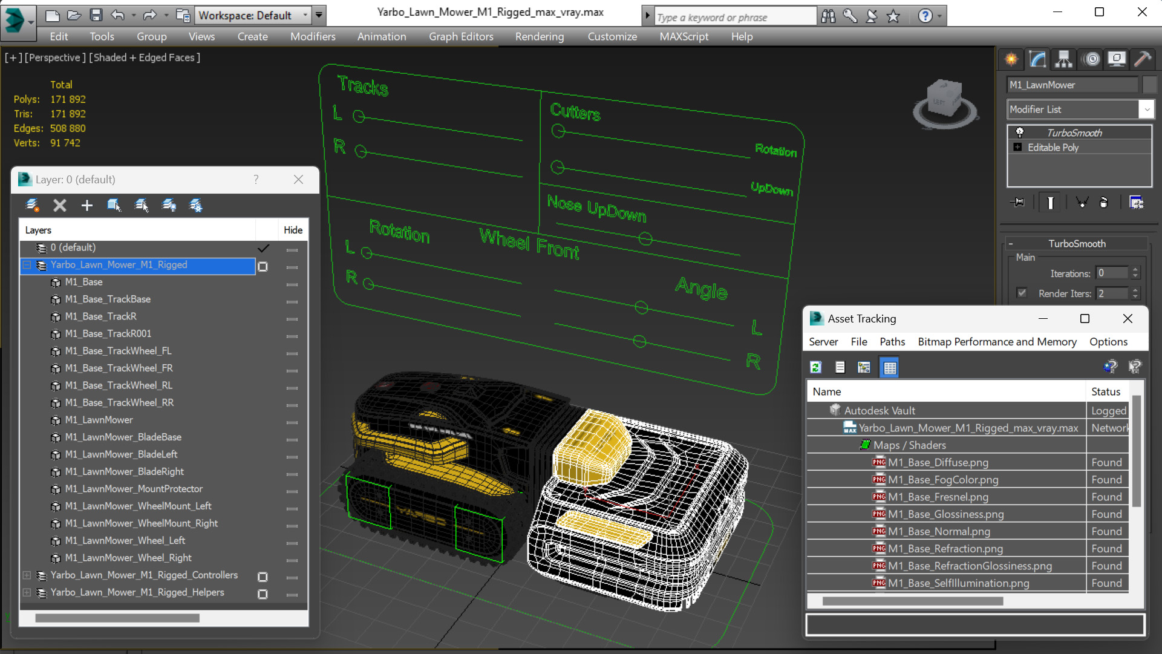Open the Modify command panel tab
Viewport: 1162px width, 654px height.
1037,59
